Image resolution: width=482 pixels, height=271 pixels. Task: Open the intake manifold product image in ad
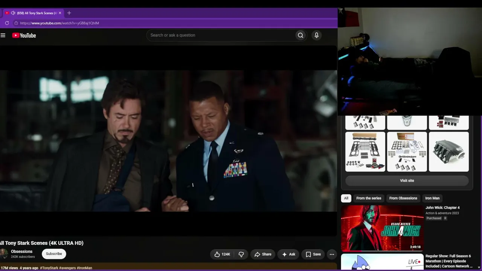449,152
